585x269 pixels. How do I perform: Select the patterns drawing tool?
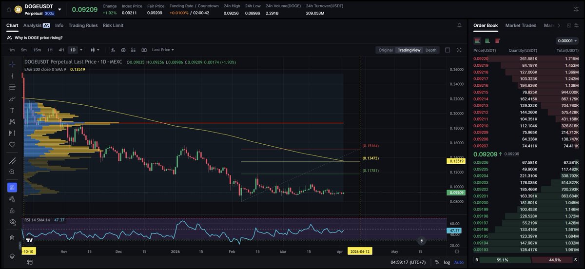(x=12, y=121)
